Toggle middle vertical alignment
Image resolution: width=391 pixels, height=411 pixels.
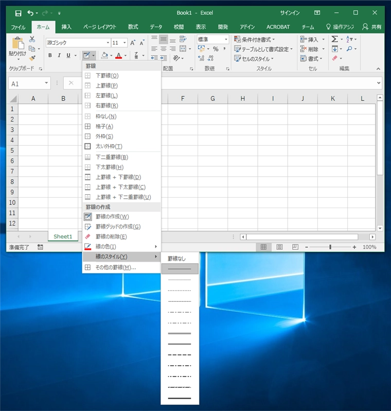click(x=164, y=40)
